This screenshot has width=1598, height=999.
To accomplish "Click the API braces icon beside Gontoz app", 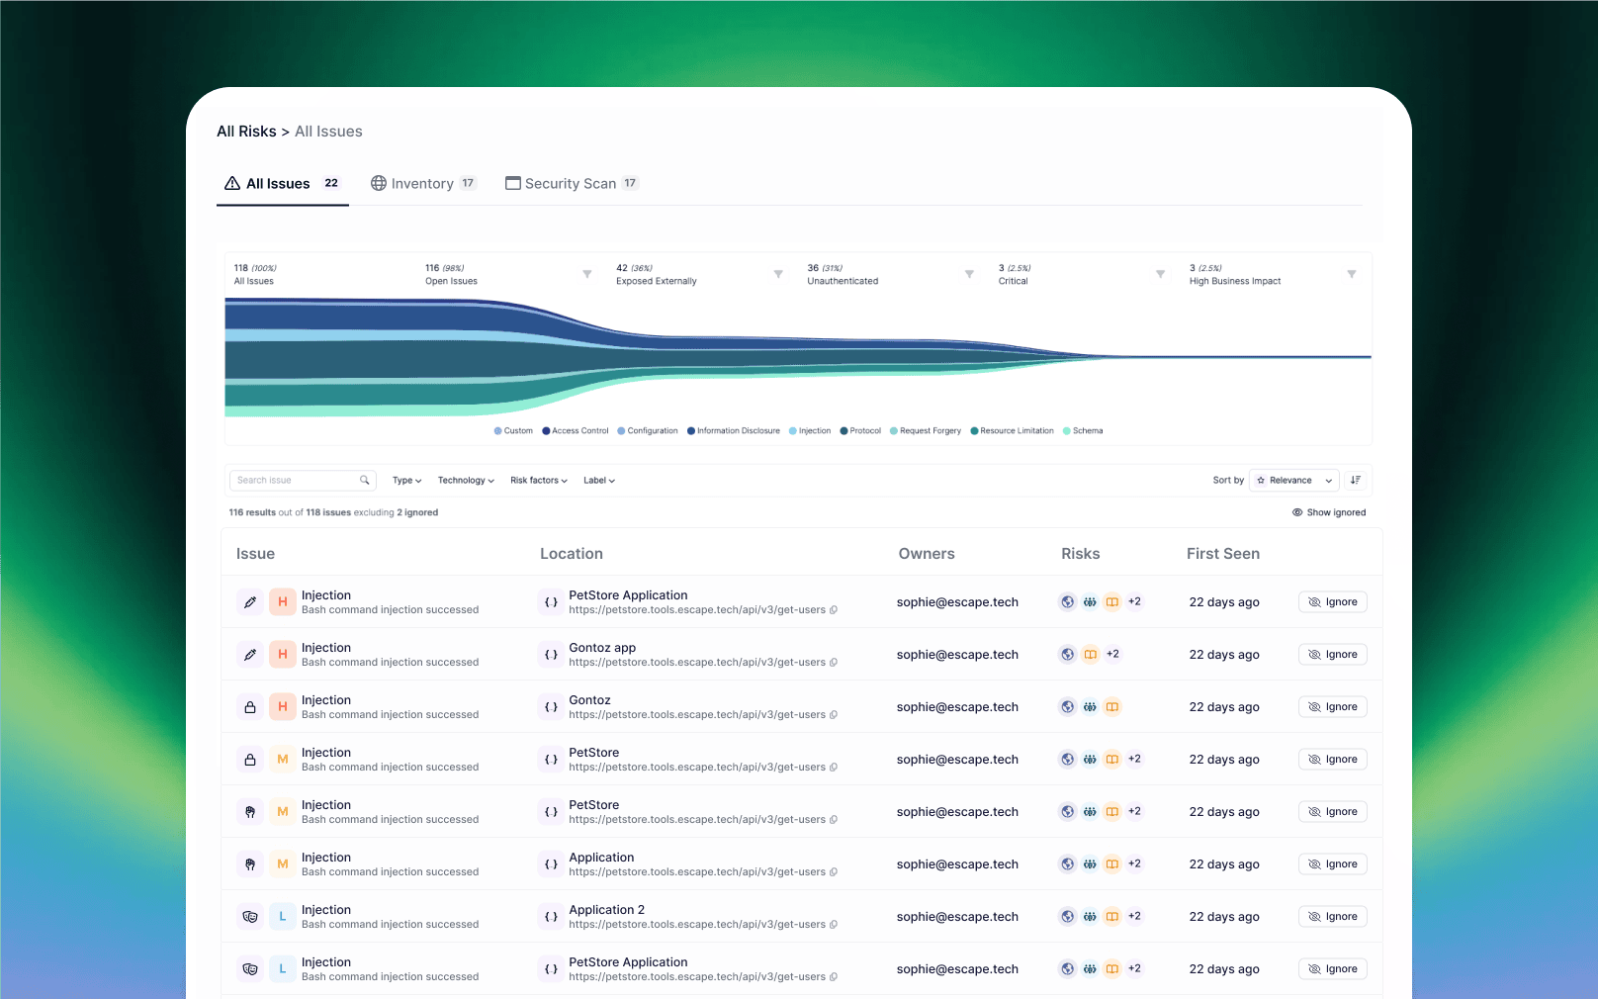I will 552,655.
